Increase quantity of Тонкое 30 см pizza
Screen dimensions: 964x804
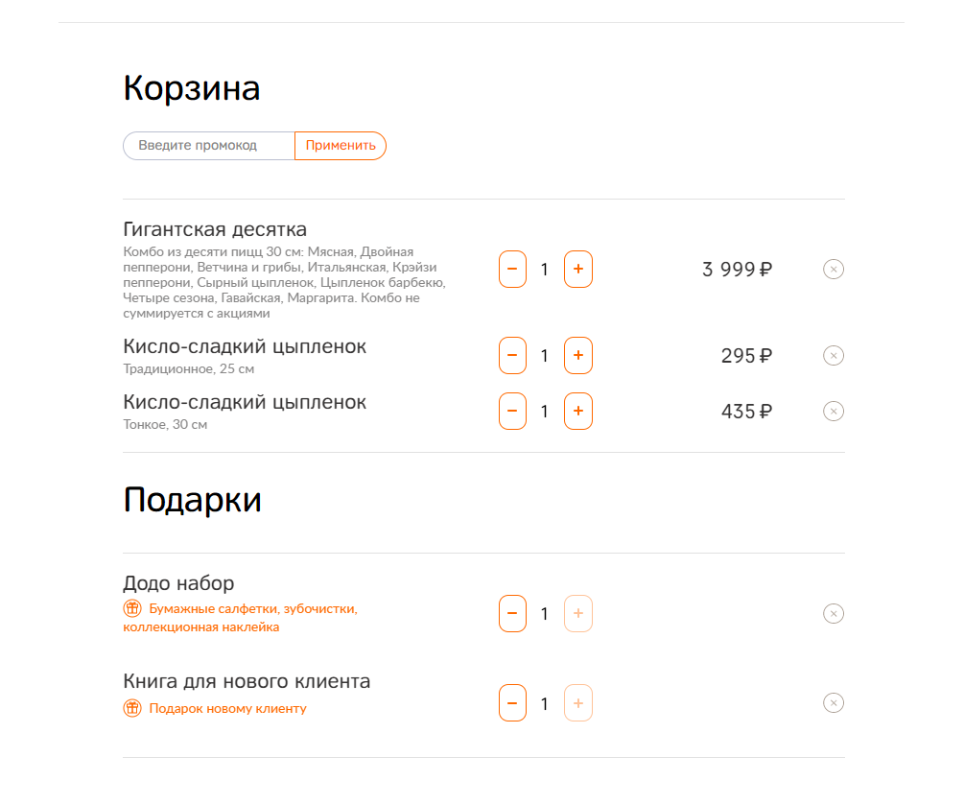(x=577, y=411)
